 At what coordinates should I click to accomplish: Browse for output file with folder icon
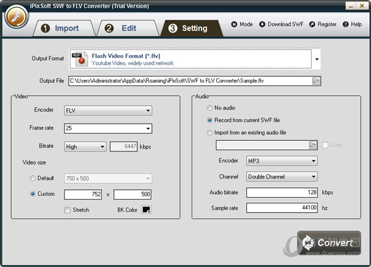pyautogui.click(x=316, y=81)
